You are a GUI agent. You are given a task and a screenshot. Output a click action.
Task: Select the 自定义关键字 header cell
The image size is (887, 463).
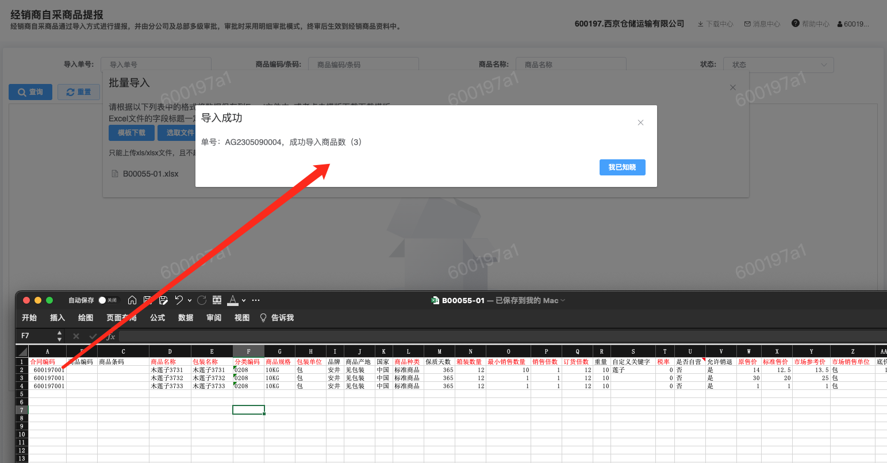pos(633,362)
